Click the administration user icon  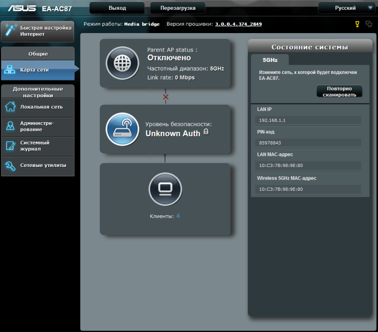tap(10, 126)
